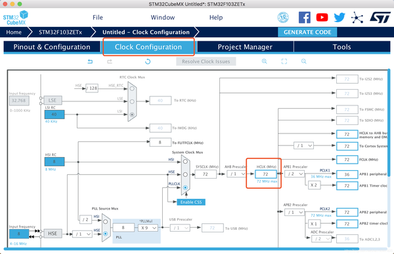
Task: Zoom out on the clock diagram
Action: click(304, 62)
